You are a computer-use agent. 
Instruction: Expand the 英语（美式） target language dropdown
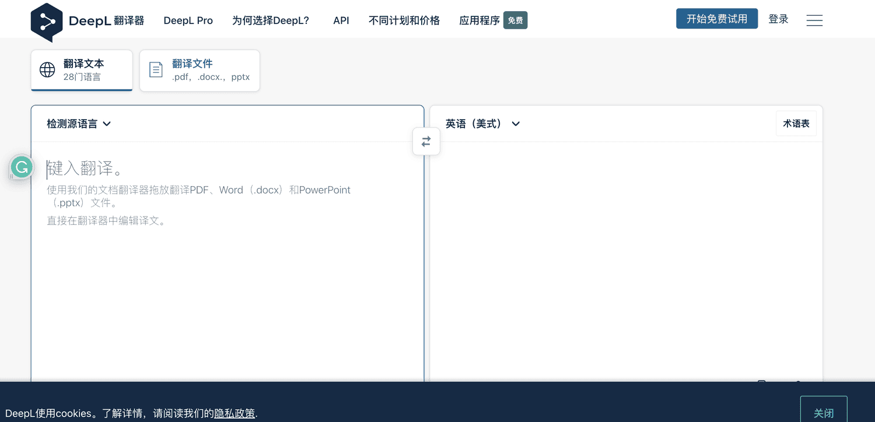pyautogui.click(x=482, y=124)
